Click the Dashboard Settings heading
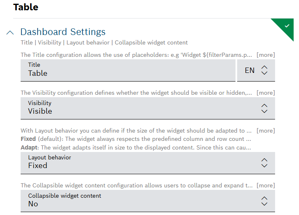 (x=63, y=32)
